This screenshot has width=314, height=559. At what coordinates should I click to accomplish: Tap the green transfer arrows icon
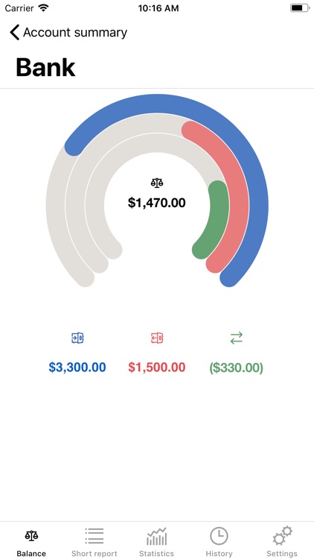pos(237,338)
